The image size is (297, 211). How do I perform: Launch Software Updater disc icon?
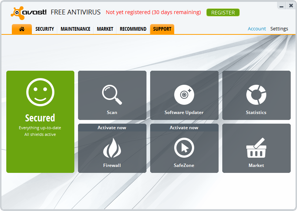184,95
